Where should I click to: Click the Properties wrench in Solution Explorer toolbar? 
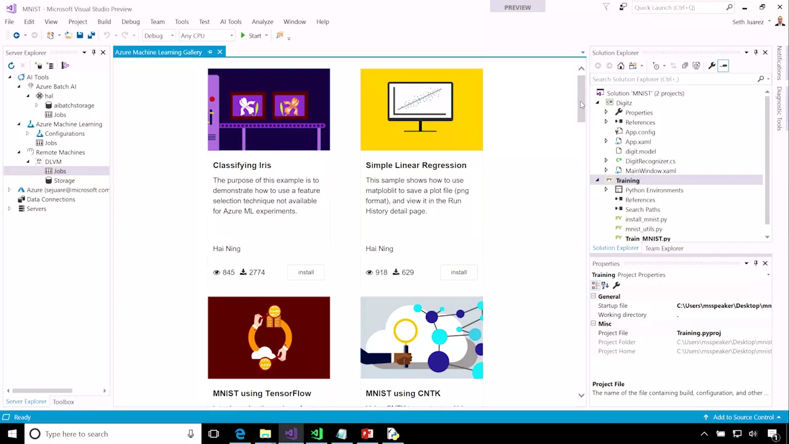(712, 65)
